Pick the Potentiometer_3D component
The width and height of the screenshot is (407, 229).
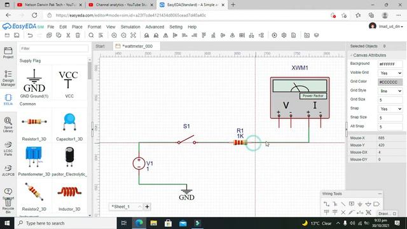coord(34,161)
